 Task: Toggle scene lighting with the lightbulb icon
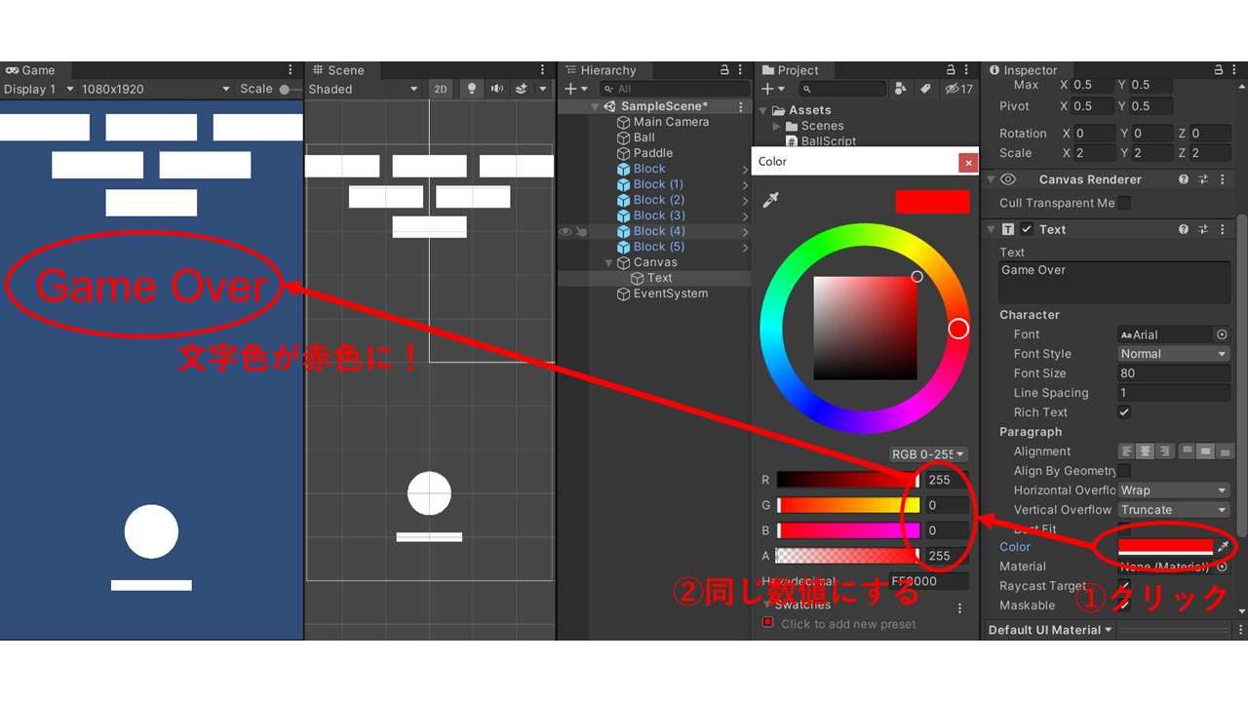(x=471, y=89)
